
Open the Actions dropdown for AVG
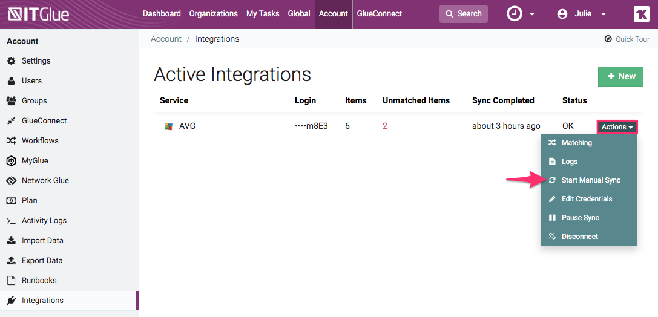[617, 126]
